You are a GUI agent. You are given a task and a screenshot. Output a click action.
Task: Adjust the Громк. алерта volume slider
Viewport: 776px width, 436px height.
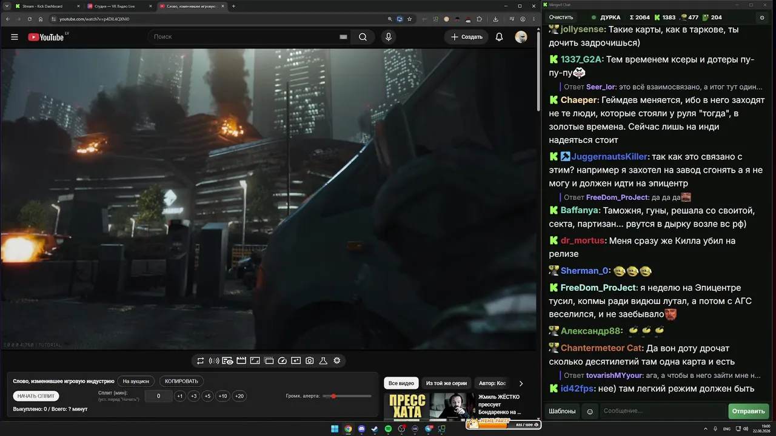coord(347,396)
